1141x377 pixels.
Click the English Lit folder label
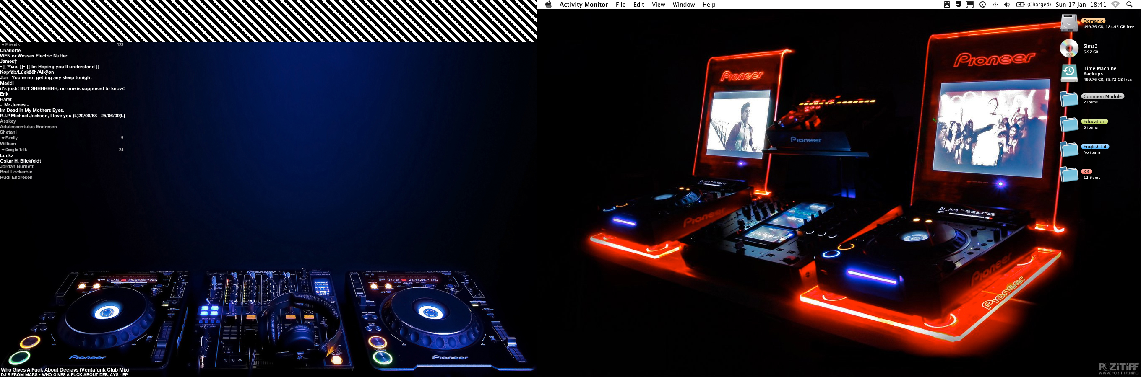coord(1095,147)
